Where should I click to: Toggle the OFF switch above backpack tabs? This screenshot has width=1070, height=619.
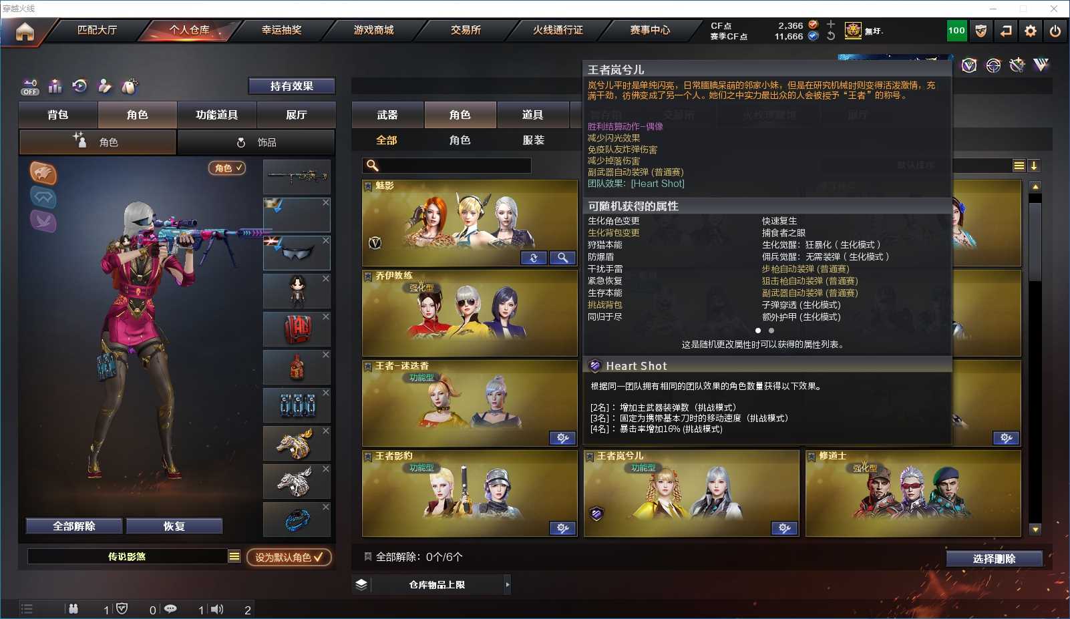[x=30, y=87]
